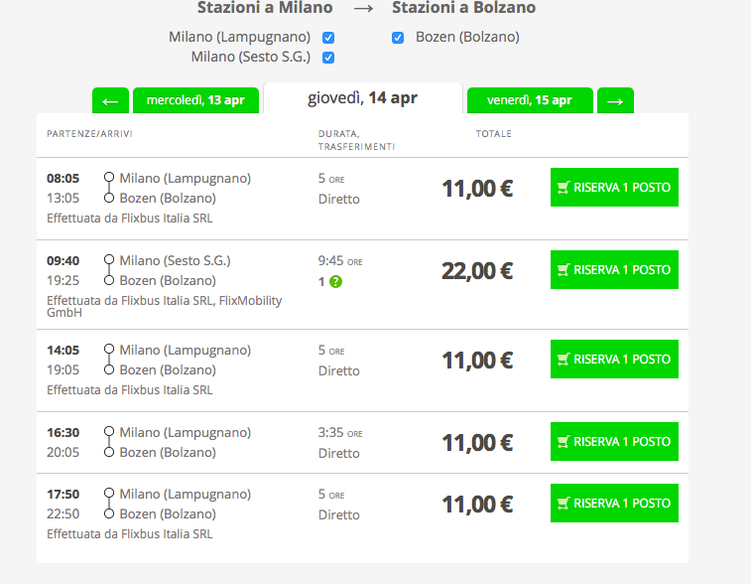This screenshot has width=751, height=584.
Task: Reserve a seat on the 14:05 departure
Action: pyautogui.click(x=614, y=360)
